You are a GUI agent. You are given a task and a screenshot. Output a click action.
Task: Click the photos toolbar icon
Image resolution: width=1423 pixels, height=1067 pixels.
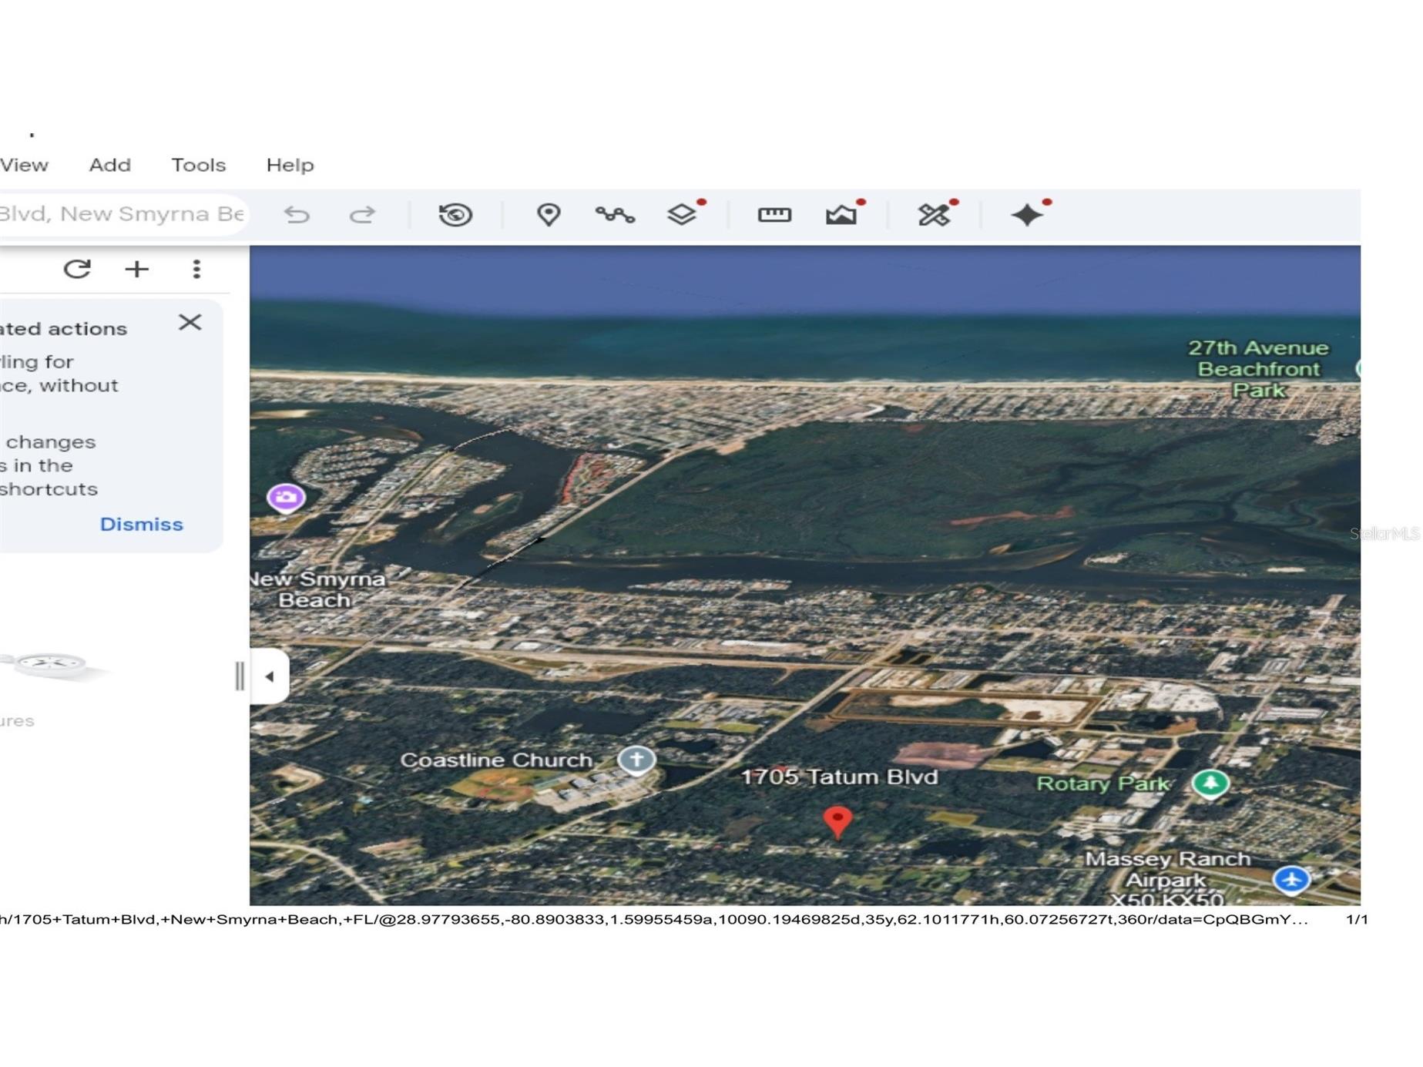[x=843, y=214]
